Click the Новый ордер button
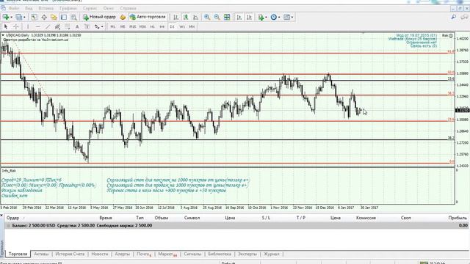Viewport: 470px width, 264px height. [100, 17]
